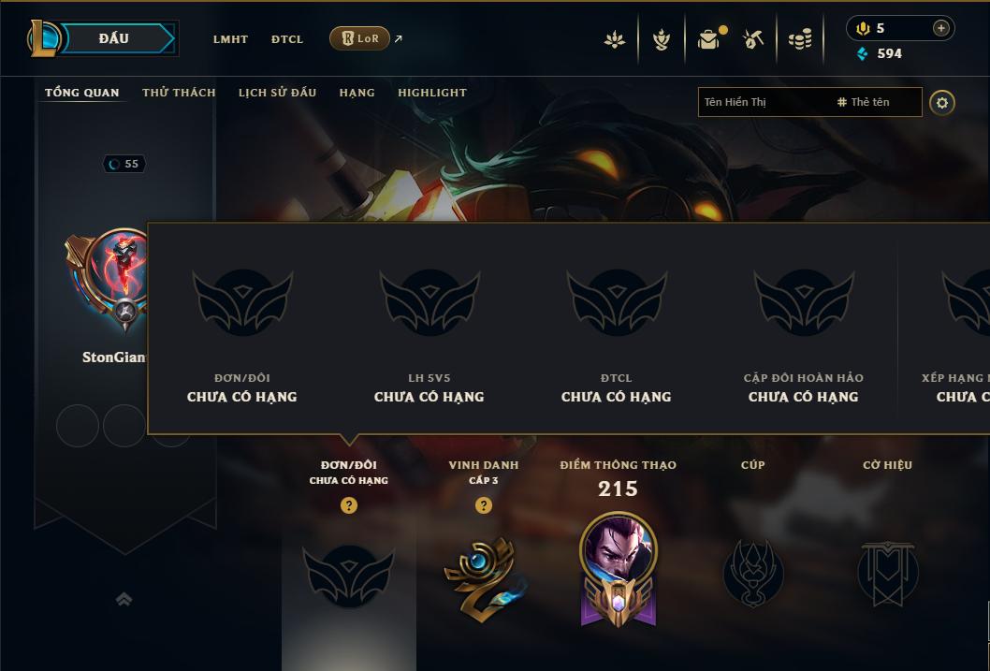Image resolution: width=990 pixels, height=671 pixels.
Task: Expand the banner with double chevron arrow
Action: pos(124,599)
